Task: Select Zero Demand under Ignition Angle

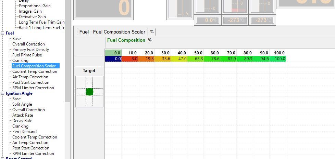Action: coord(24,132)
